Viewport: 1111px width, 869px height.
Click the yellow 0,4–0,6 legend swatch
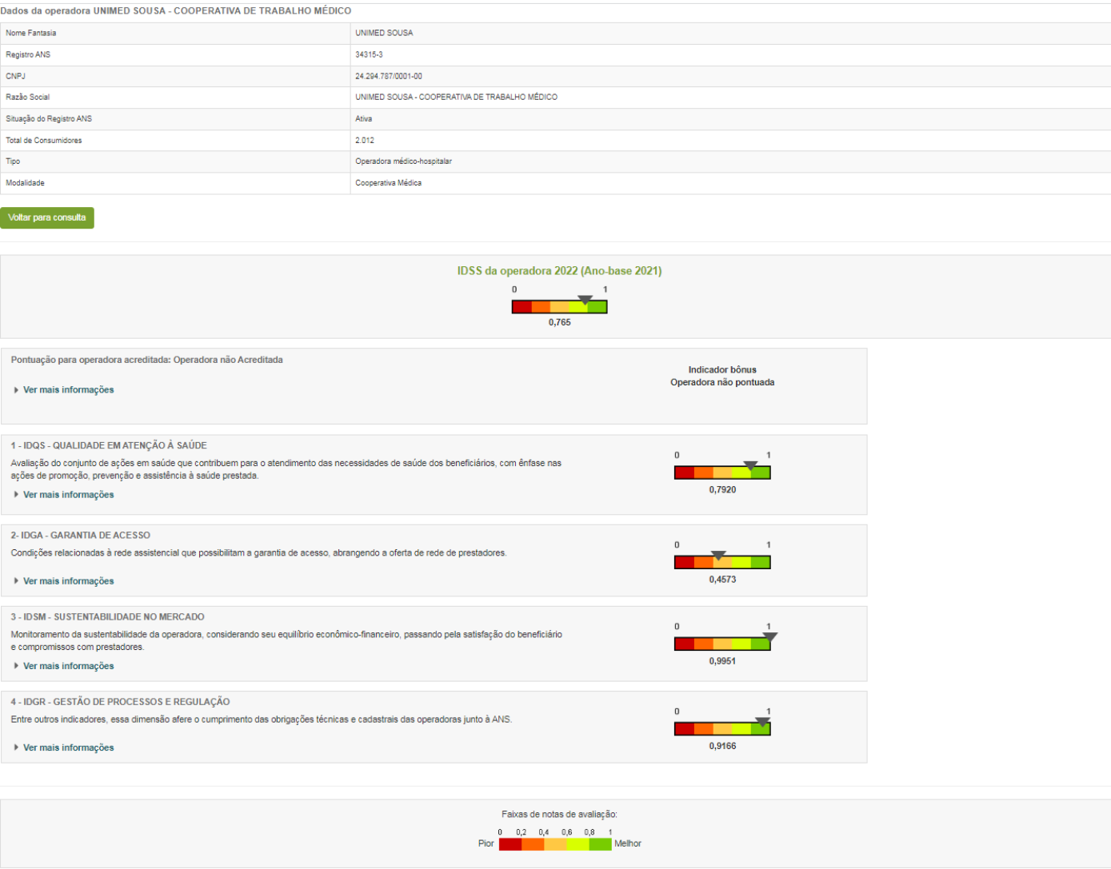(x=555, y=844)
